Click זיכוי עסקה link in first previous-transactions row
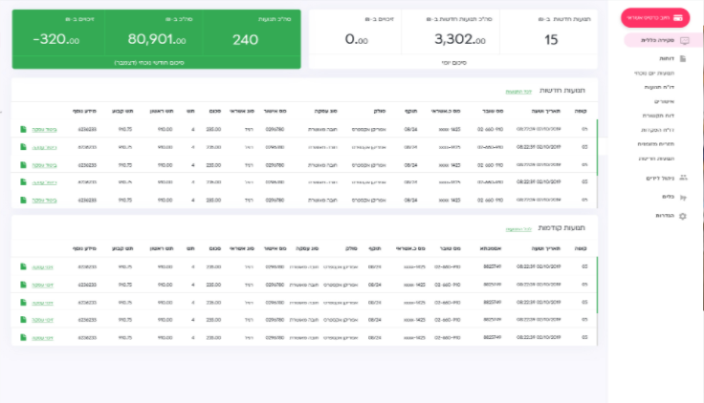 coord(44,265)
